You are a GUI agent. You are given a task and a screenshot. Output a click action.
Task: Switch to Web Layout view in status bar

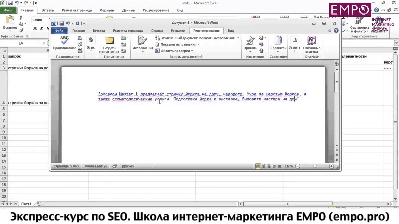pyautogui.click(x=269, y=166)
